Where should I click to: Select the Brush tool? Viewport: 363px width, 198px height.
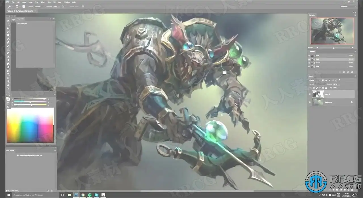(x=8, y=46)
